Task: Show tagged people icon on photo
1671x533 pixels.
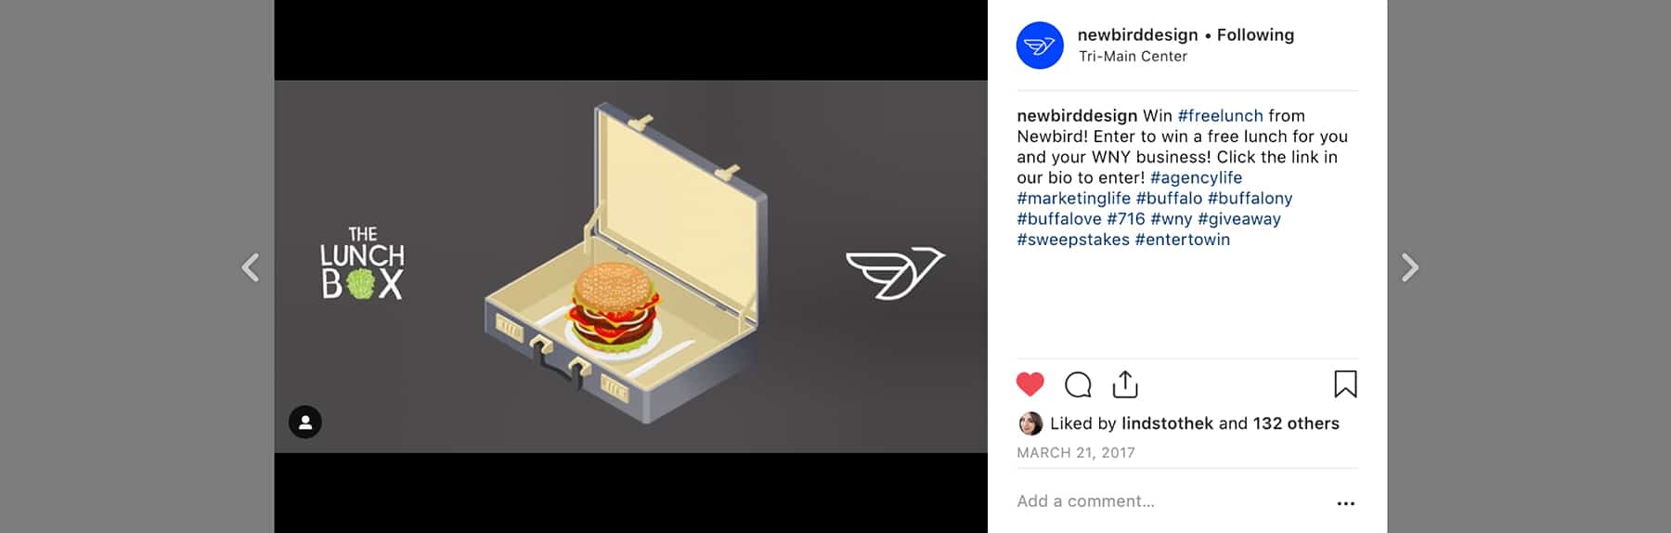Action: pos(305,422)
